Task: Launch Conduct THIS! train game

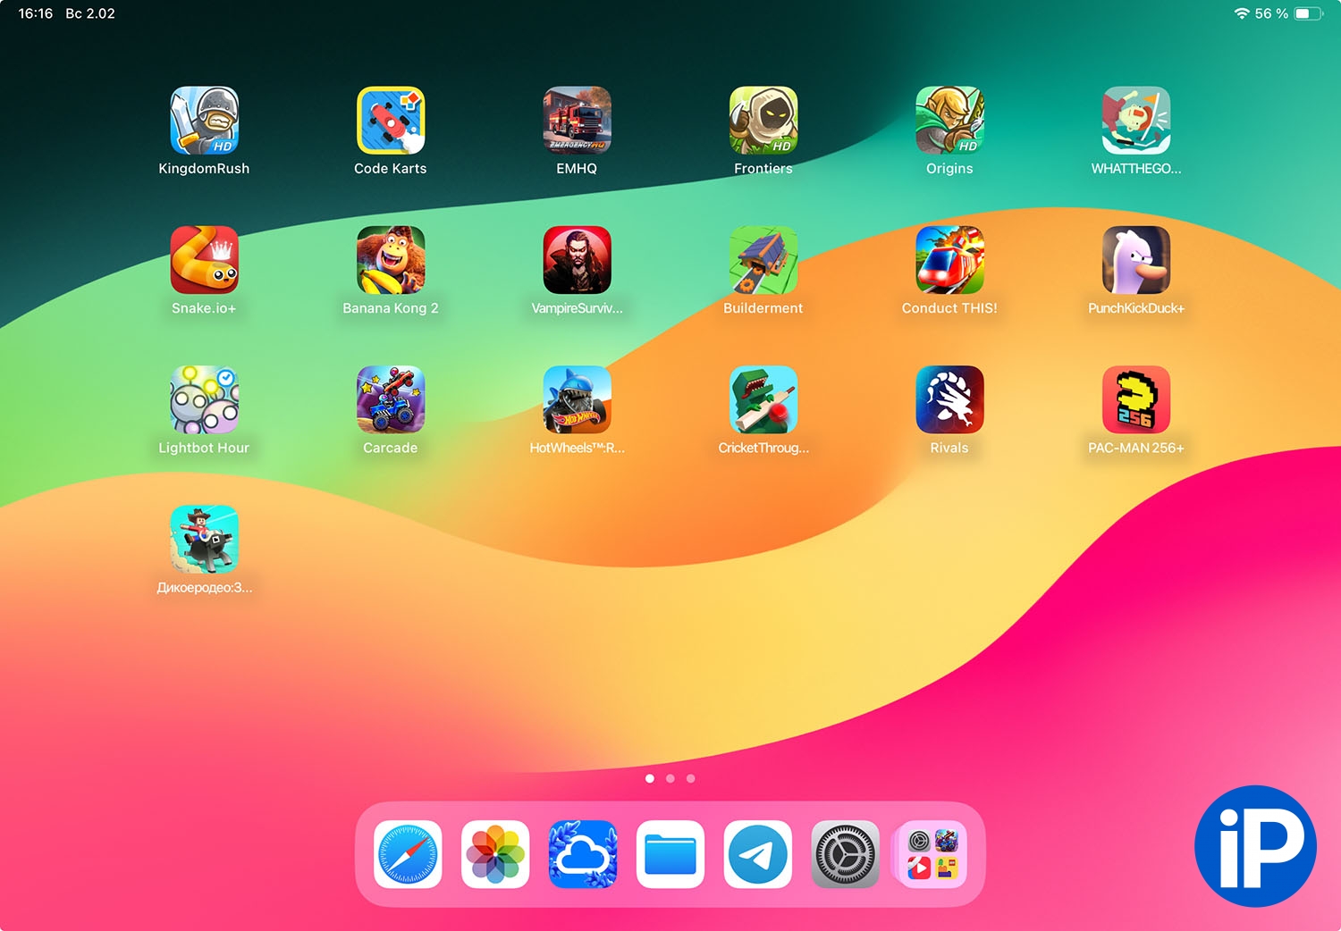Action: [x=949, y=260]
